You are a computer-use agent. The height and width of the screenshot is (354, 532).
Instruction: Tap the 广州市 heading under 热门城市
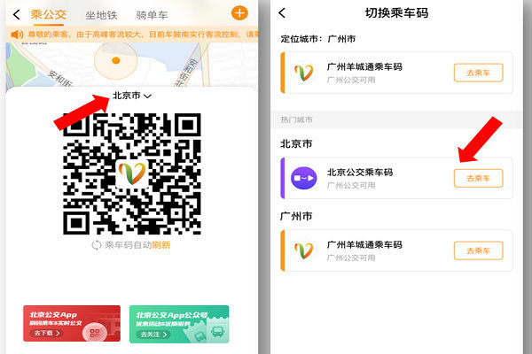pos(296,216)
